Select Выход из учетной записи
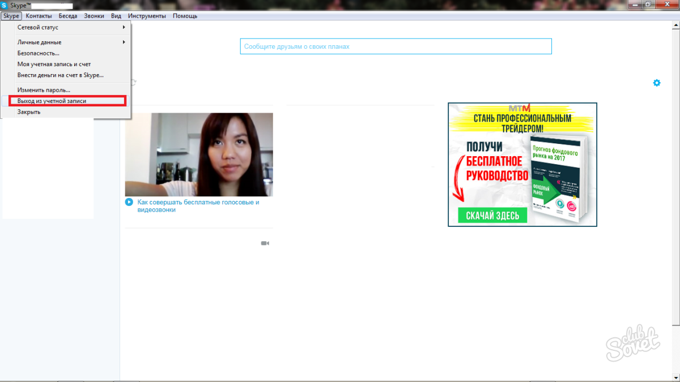Screen dimensions: 680x382 (52, 101)
